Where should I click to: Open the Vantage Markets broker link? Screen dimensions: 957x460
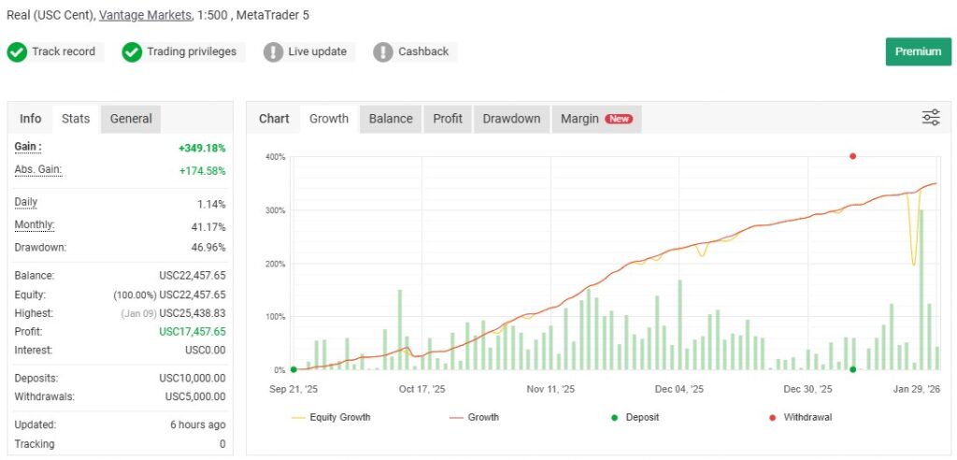[x=145, y=16]
